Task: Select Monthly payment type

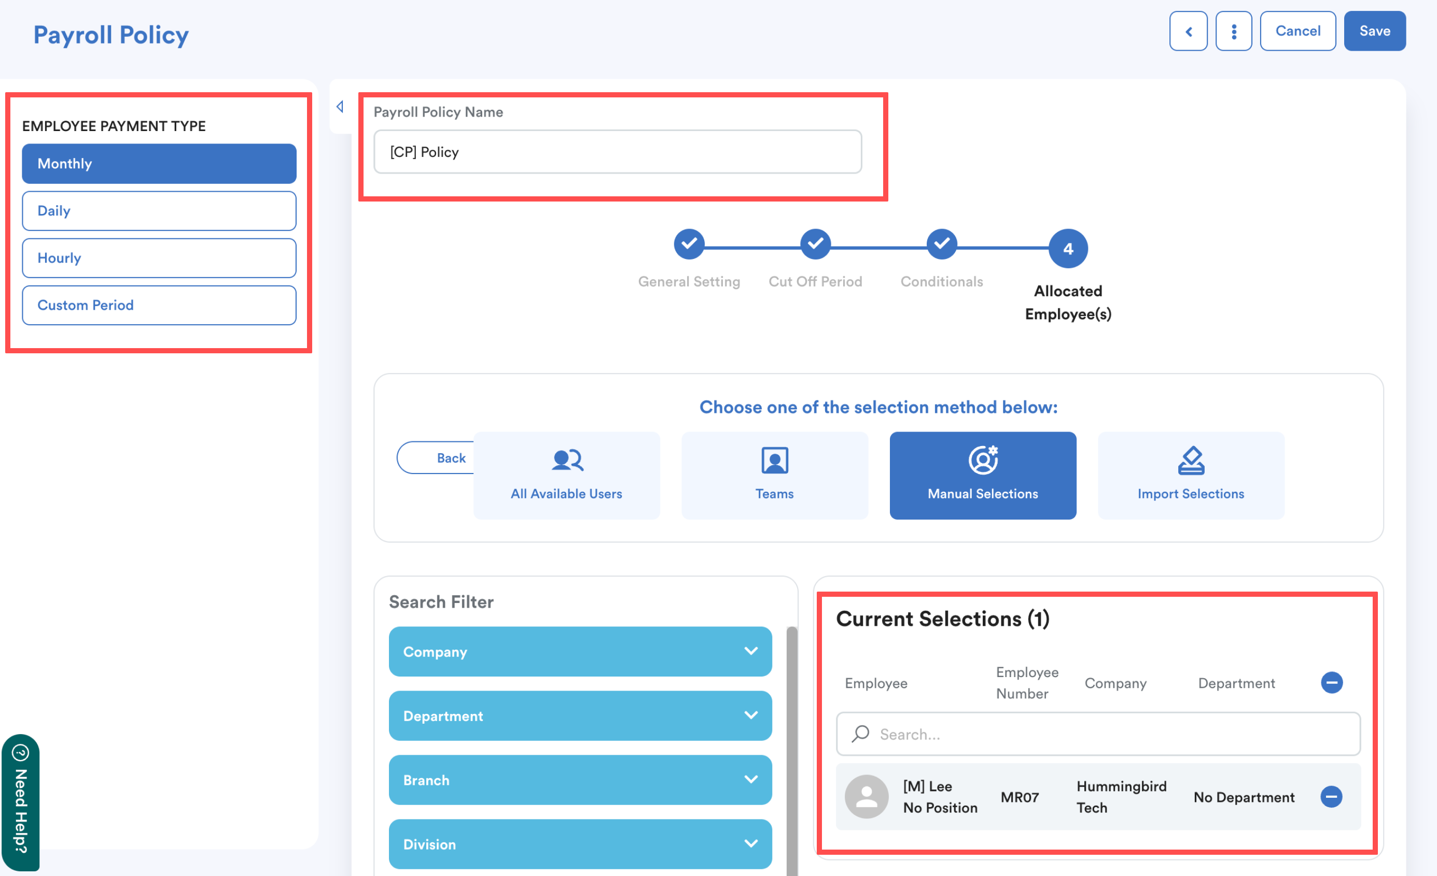Action: click(x=159, y=164)
